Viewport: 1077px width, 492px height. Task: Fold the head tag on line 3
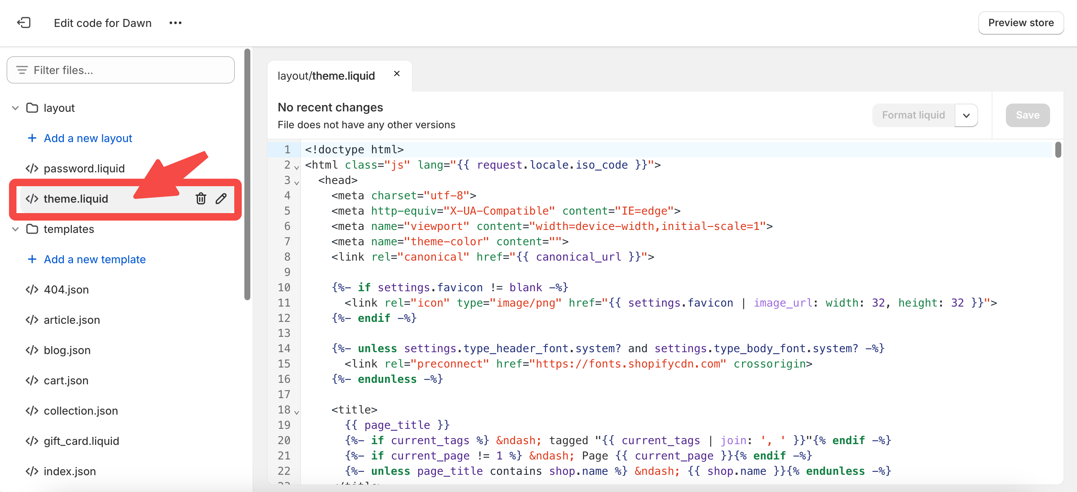296,183
